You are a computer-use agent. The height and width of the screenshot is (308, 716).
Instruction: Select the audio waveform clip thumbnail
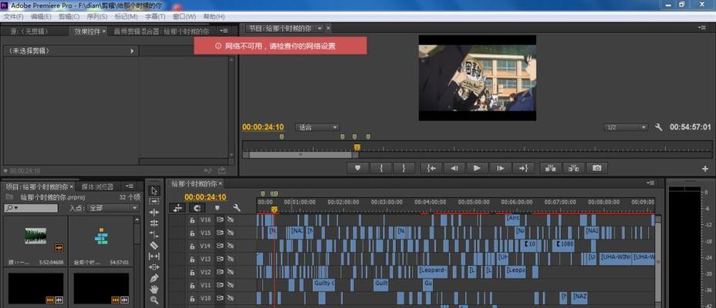click(35, 236)
